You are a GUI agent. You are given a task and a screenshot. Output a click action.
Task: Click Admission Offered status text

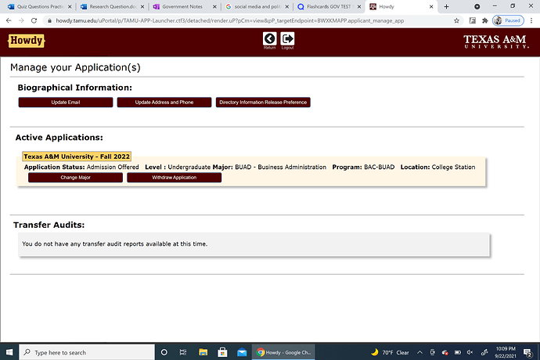pos(113,167)
